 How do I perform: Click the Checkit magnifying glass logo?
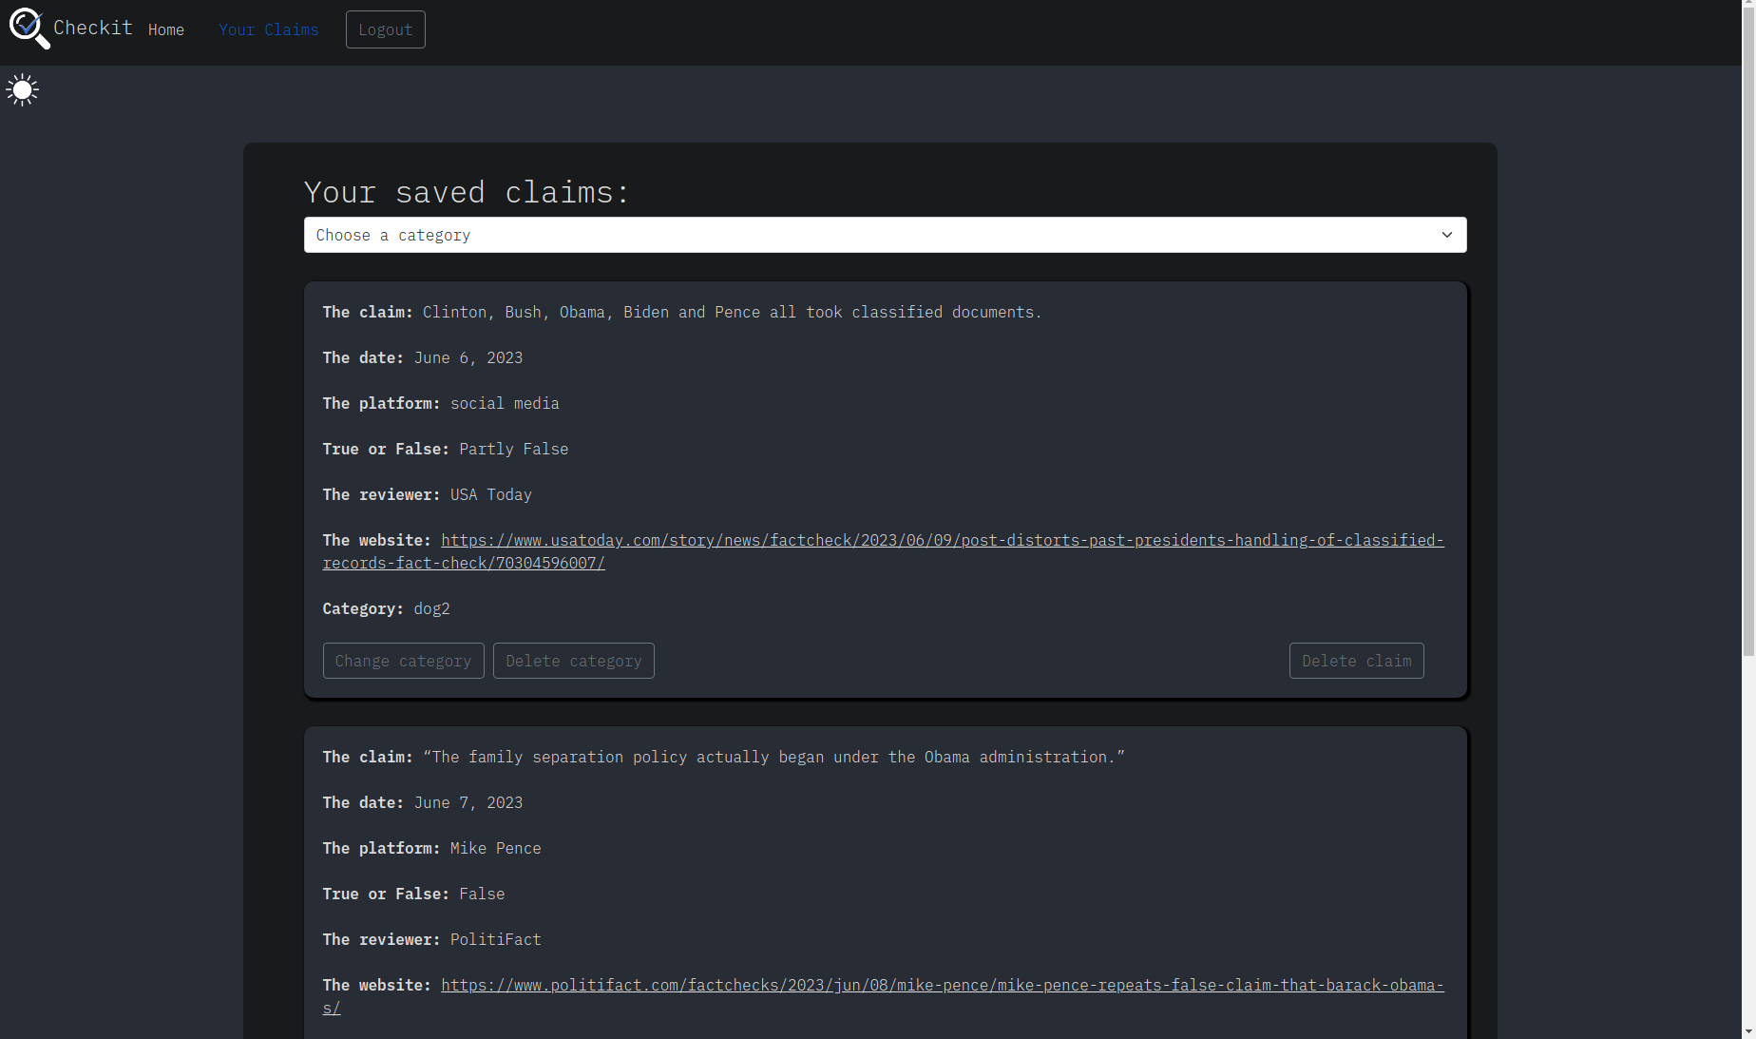28,29
